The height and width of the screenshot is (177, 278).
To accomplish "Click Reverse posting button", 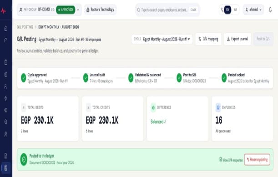I will 257,160.
